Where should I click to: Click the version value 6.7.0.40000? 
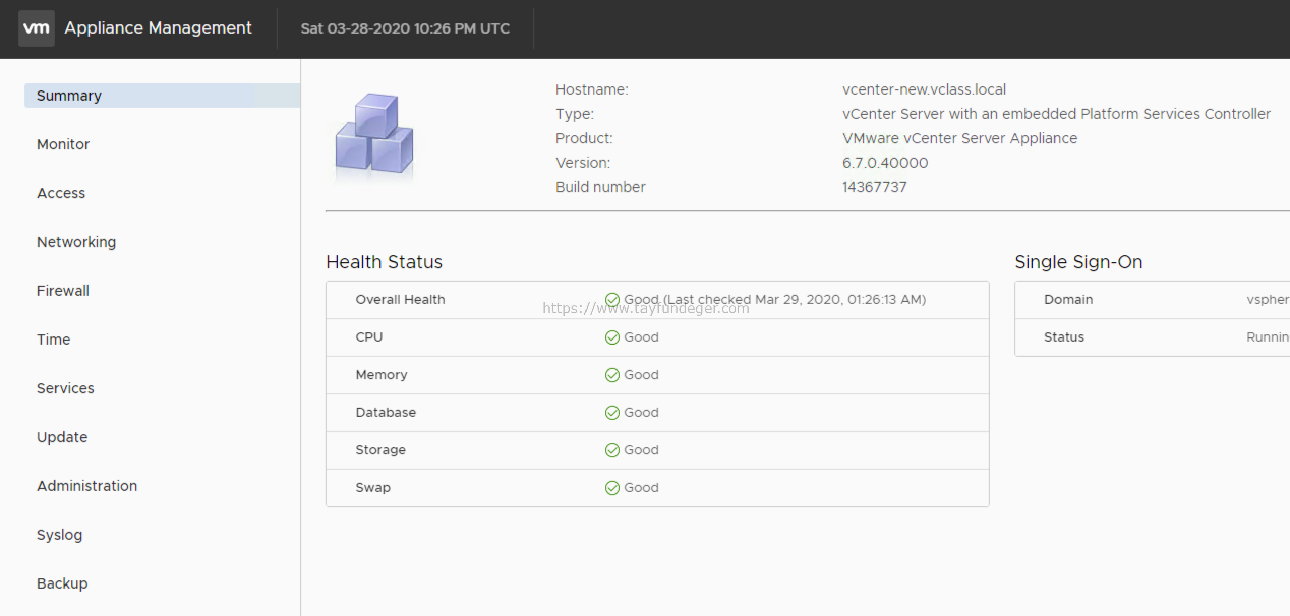tap(885, 163)
